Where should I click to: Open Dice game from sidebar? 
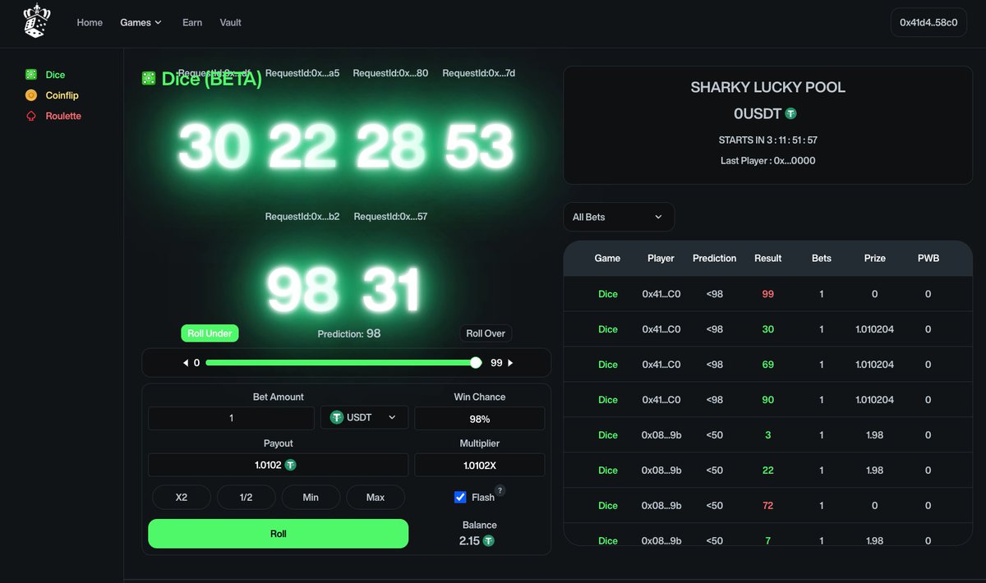coord(55,75)
